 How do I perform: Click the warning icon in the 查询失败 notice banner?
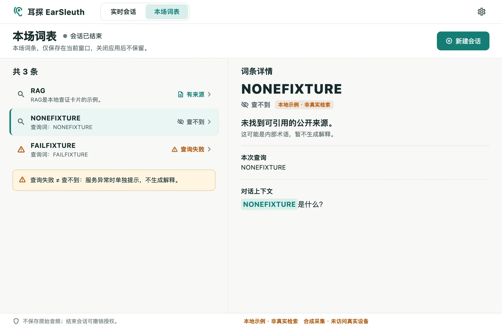(x=22, y=180)
